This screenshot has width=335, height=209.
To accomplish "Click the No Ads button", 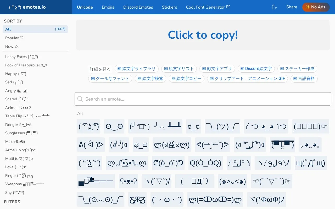I will pos(316,7).
